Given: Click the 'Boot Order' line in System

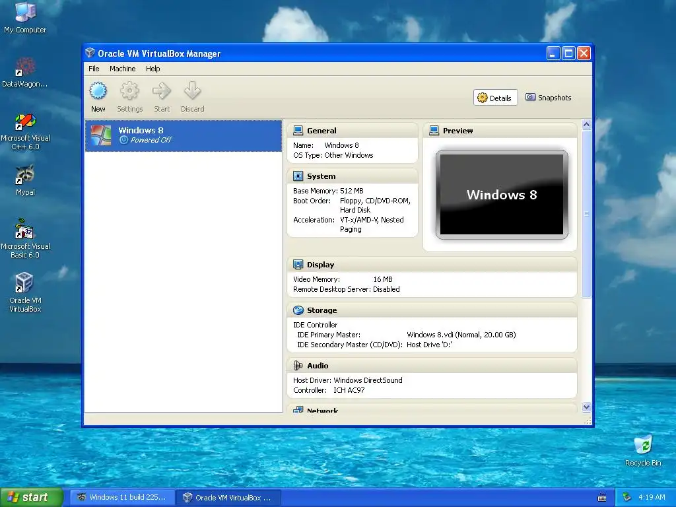Looking at the screenshot, I should [352, 205].
